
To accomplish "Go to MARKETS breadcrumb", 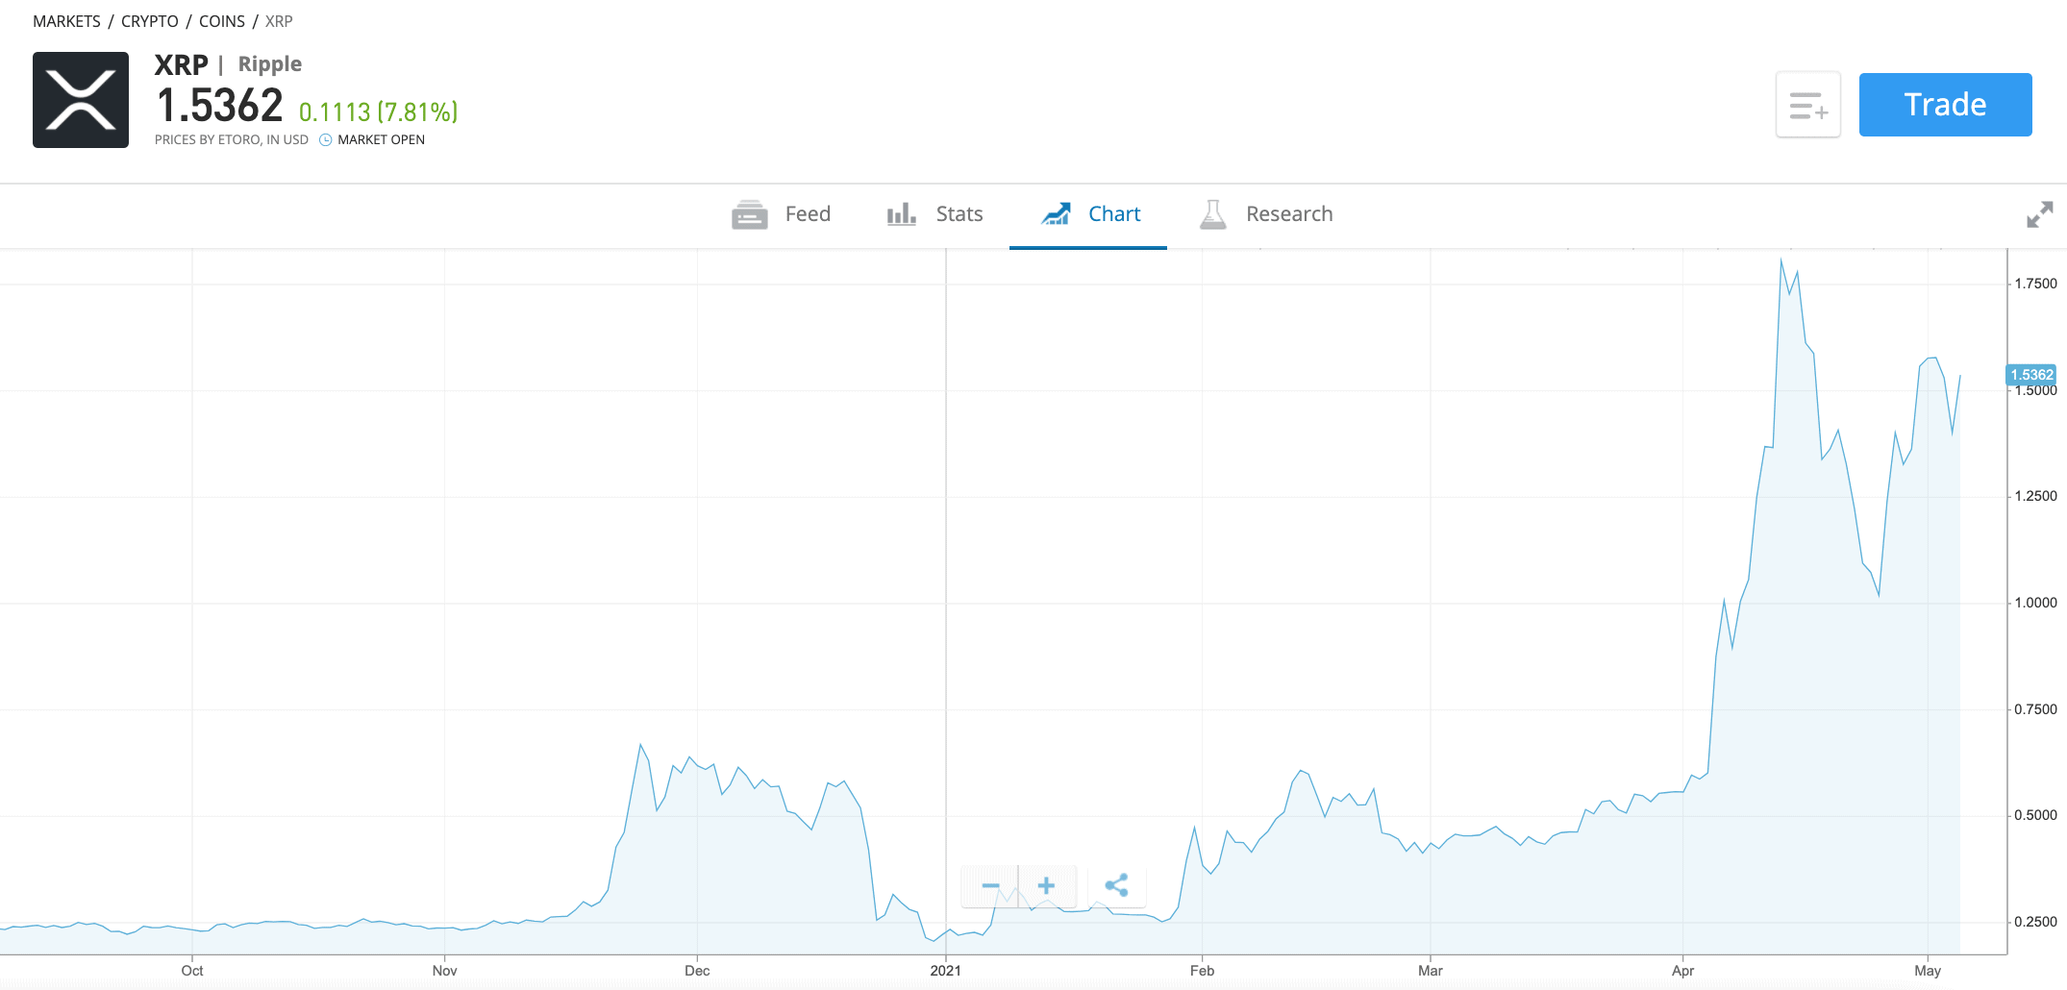I will point(66,21).
